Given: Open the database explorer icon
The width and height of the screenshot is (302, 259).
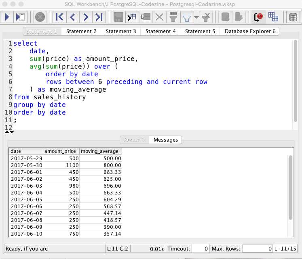Looking at the screenshot, I should (x=293, y=17).
